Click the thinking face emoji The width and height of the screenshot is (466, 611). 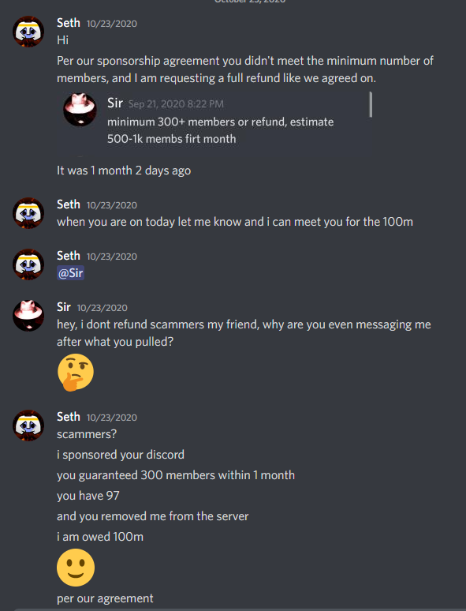pyautogui.click(x=76, y=372)
